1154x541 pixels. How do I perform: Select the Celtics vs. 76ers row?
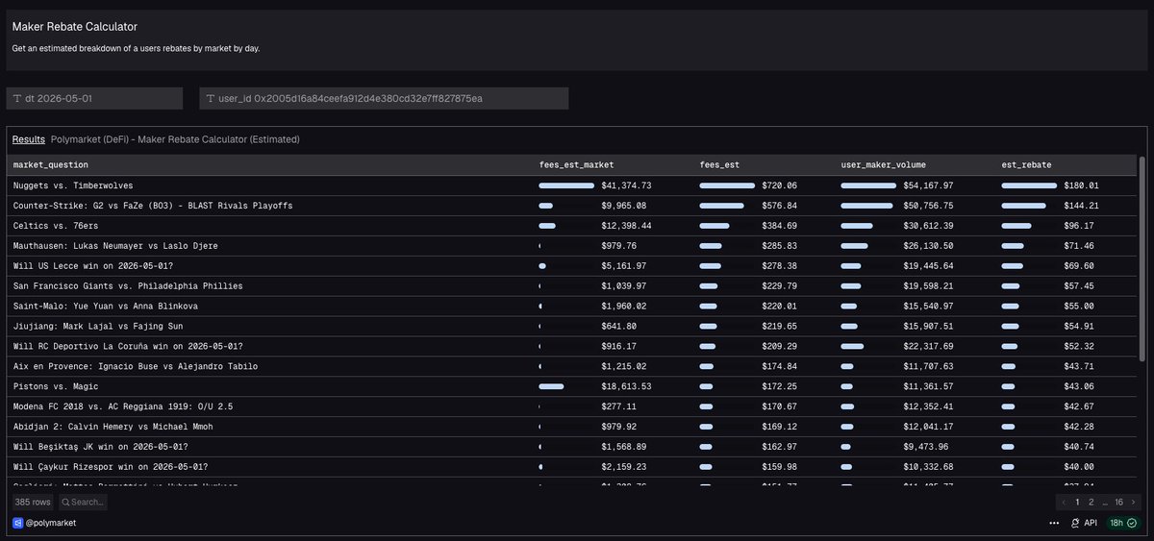572,226
